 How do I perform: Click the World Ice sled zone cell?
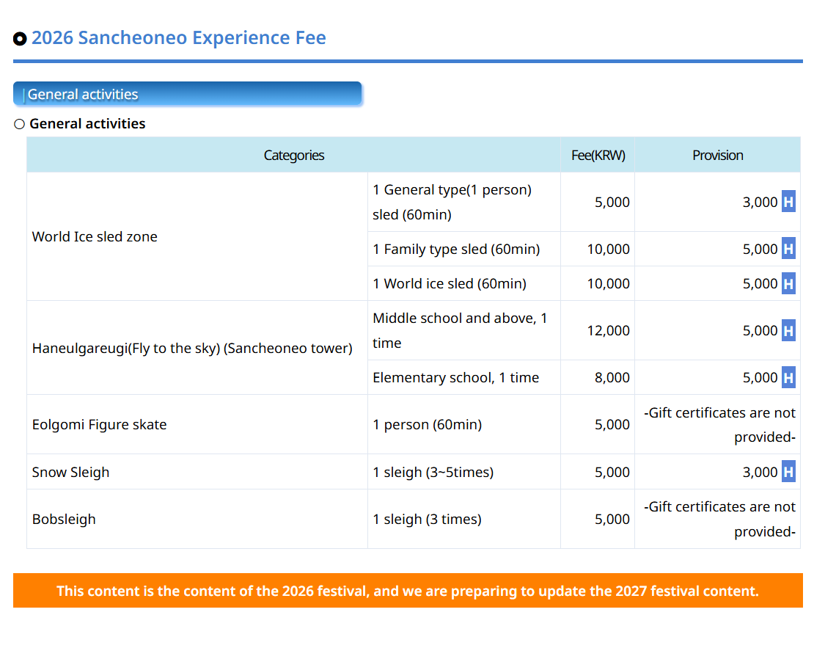(x=197, y=237)
